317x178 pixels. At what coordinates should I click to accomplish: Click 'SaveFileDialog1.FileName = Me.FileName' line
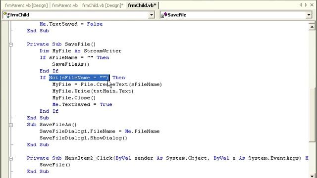pyautogui.click(x=100, y=132)
